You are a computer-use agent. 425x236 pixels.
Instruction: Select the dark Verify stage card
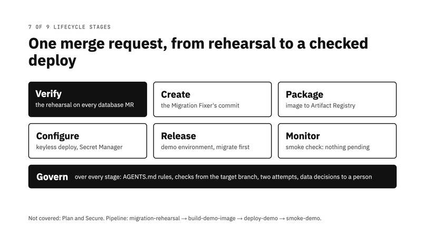coord(88,100)
